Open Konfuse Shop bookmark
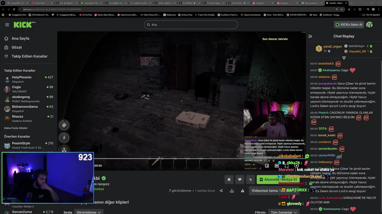382x214 pixels. 185,15
